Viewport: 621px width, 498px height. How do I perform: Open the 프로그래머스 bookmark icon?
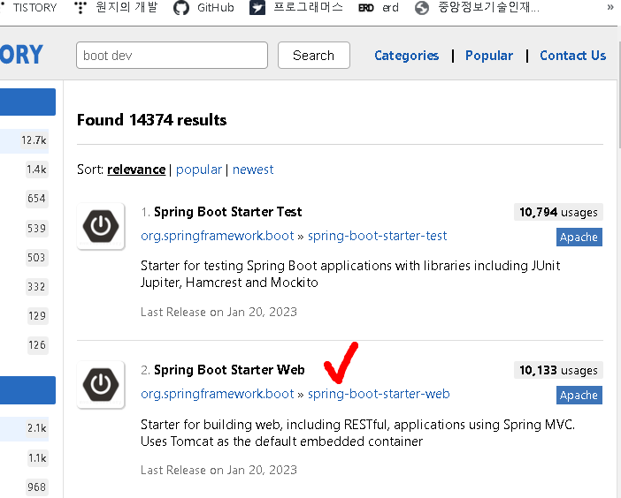coord(257,8)
